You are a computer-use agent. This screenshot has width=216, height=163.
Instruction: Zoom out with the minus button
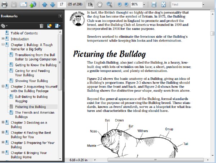tap(120, 4)
